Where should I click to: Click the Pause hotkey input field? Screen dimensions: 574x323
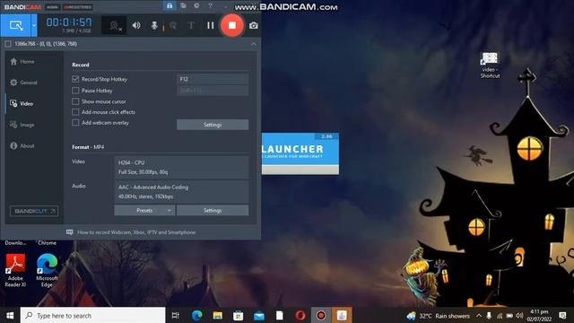point(213,91)
